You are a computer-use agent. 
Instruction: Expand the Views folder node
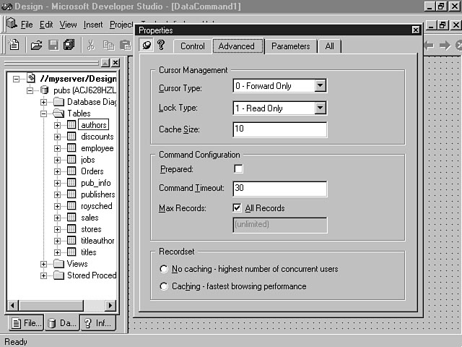[44, 264]
